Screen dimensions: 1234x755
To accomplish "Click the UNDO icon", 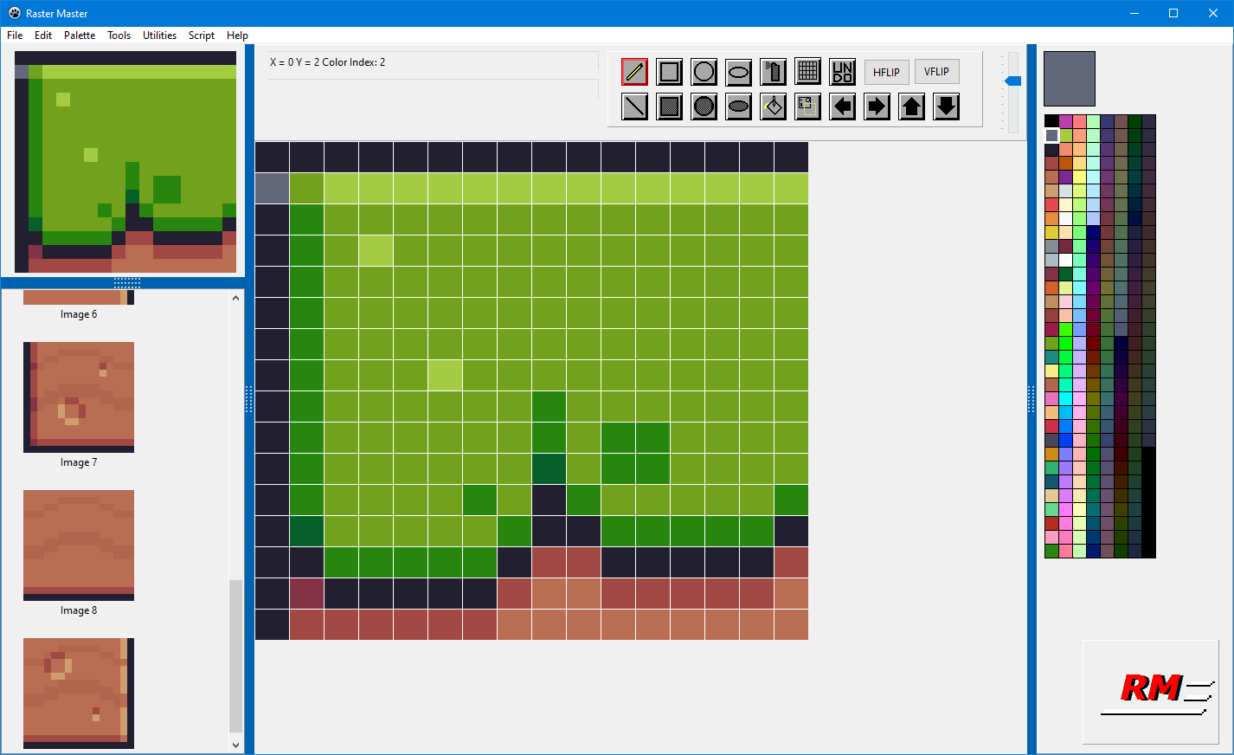I will 842,72.
